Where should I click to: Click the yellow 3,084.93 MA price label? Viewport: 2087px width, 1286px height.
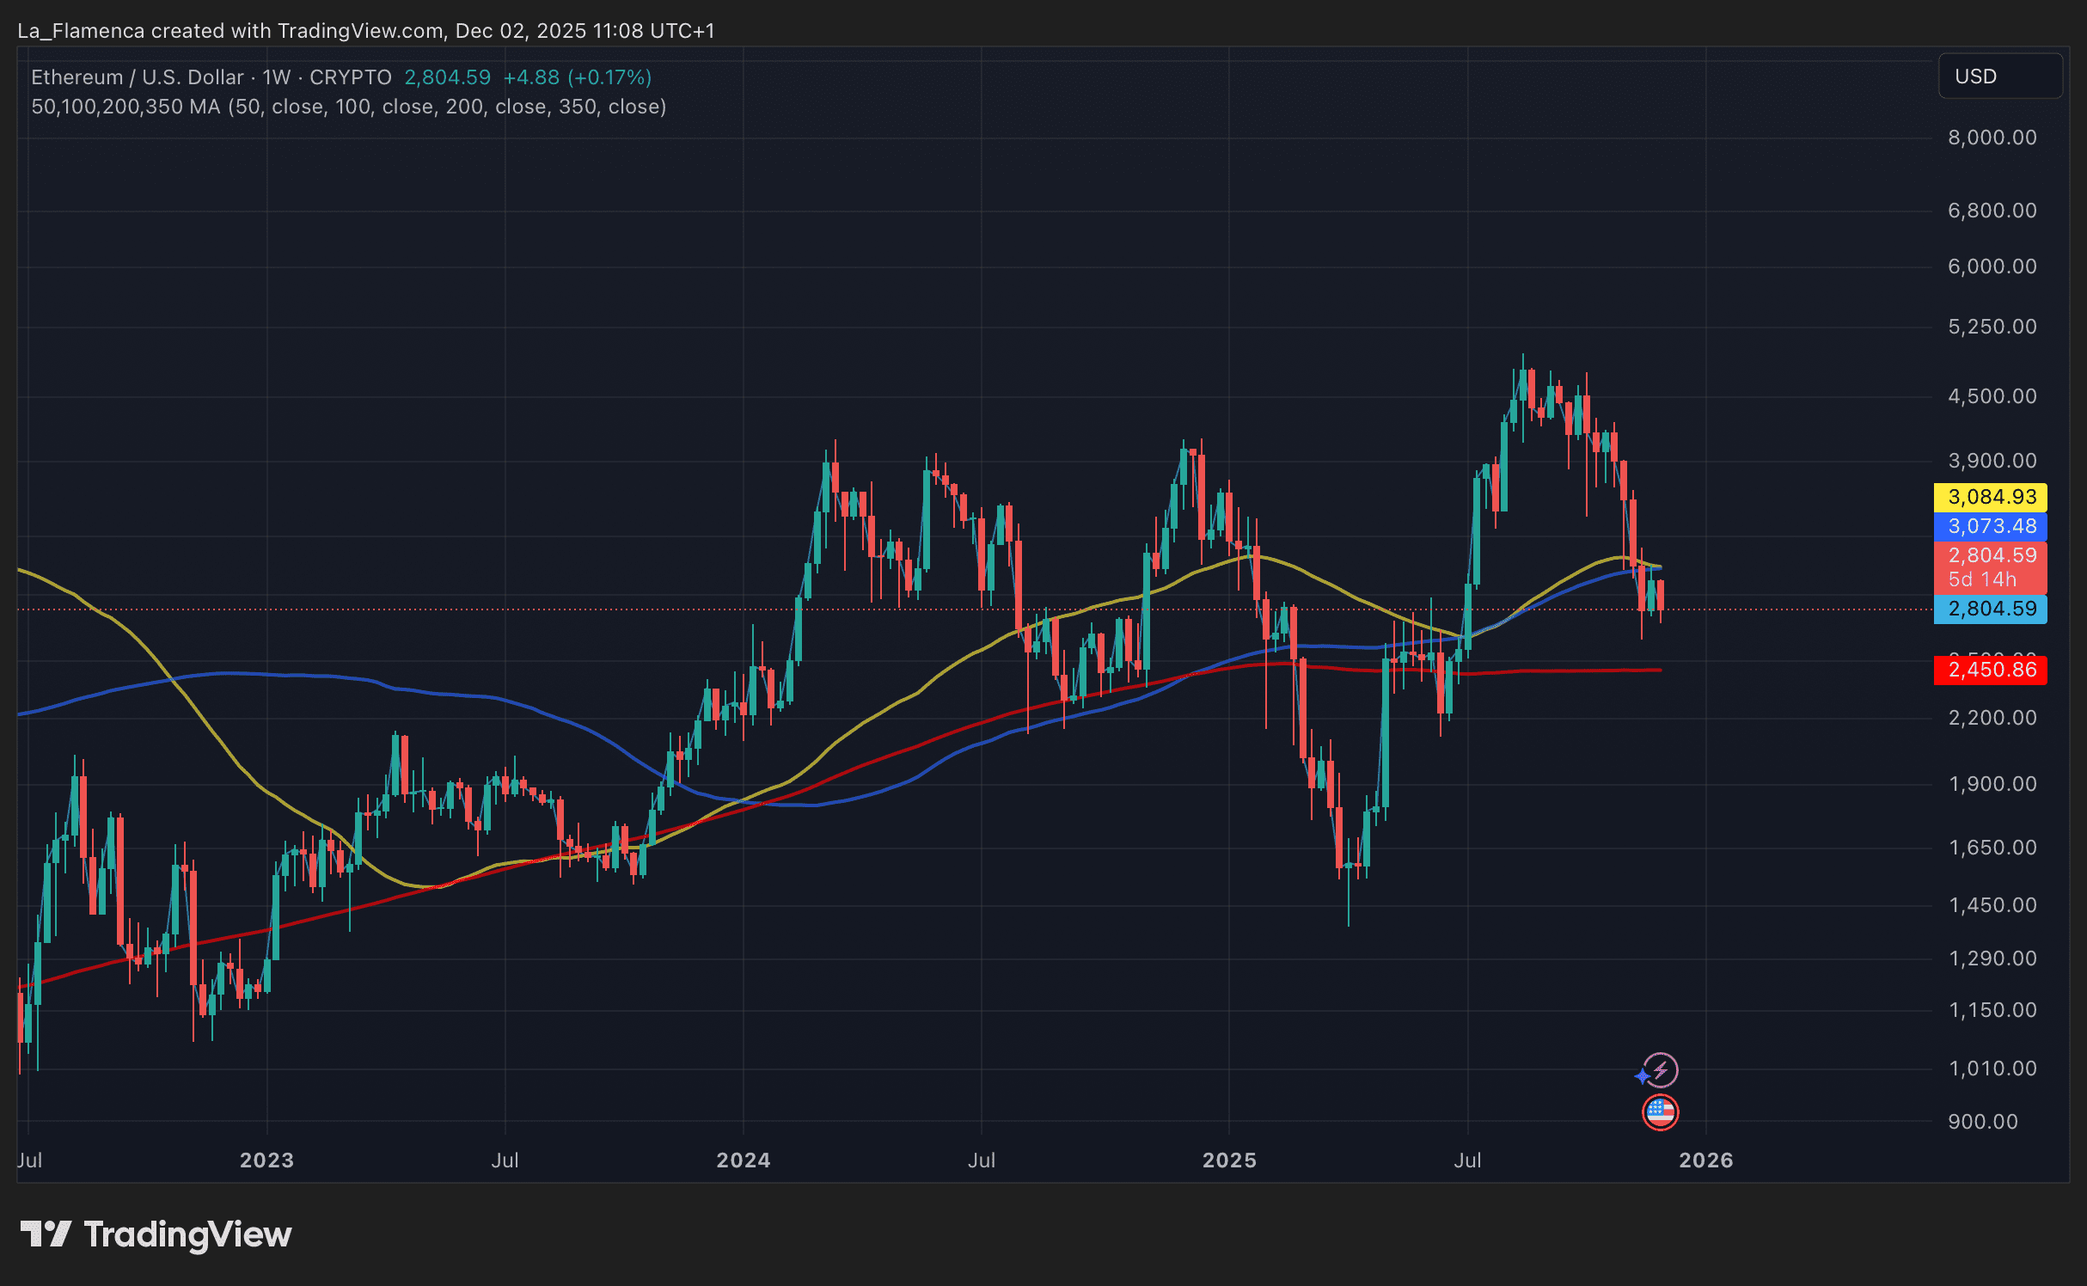coord(1990,497)
